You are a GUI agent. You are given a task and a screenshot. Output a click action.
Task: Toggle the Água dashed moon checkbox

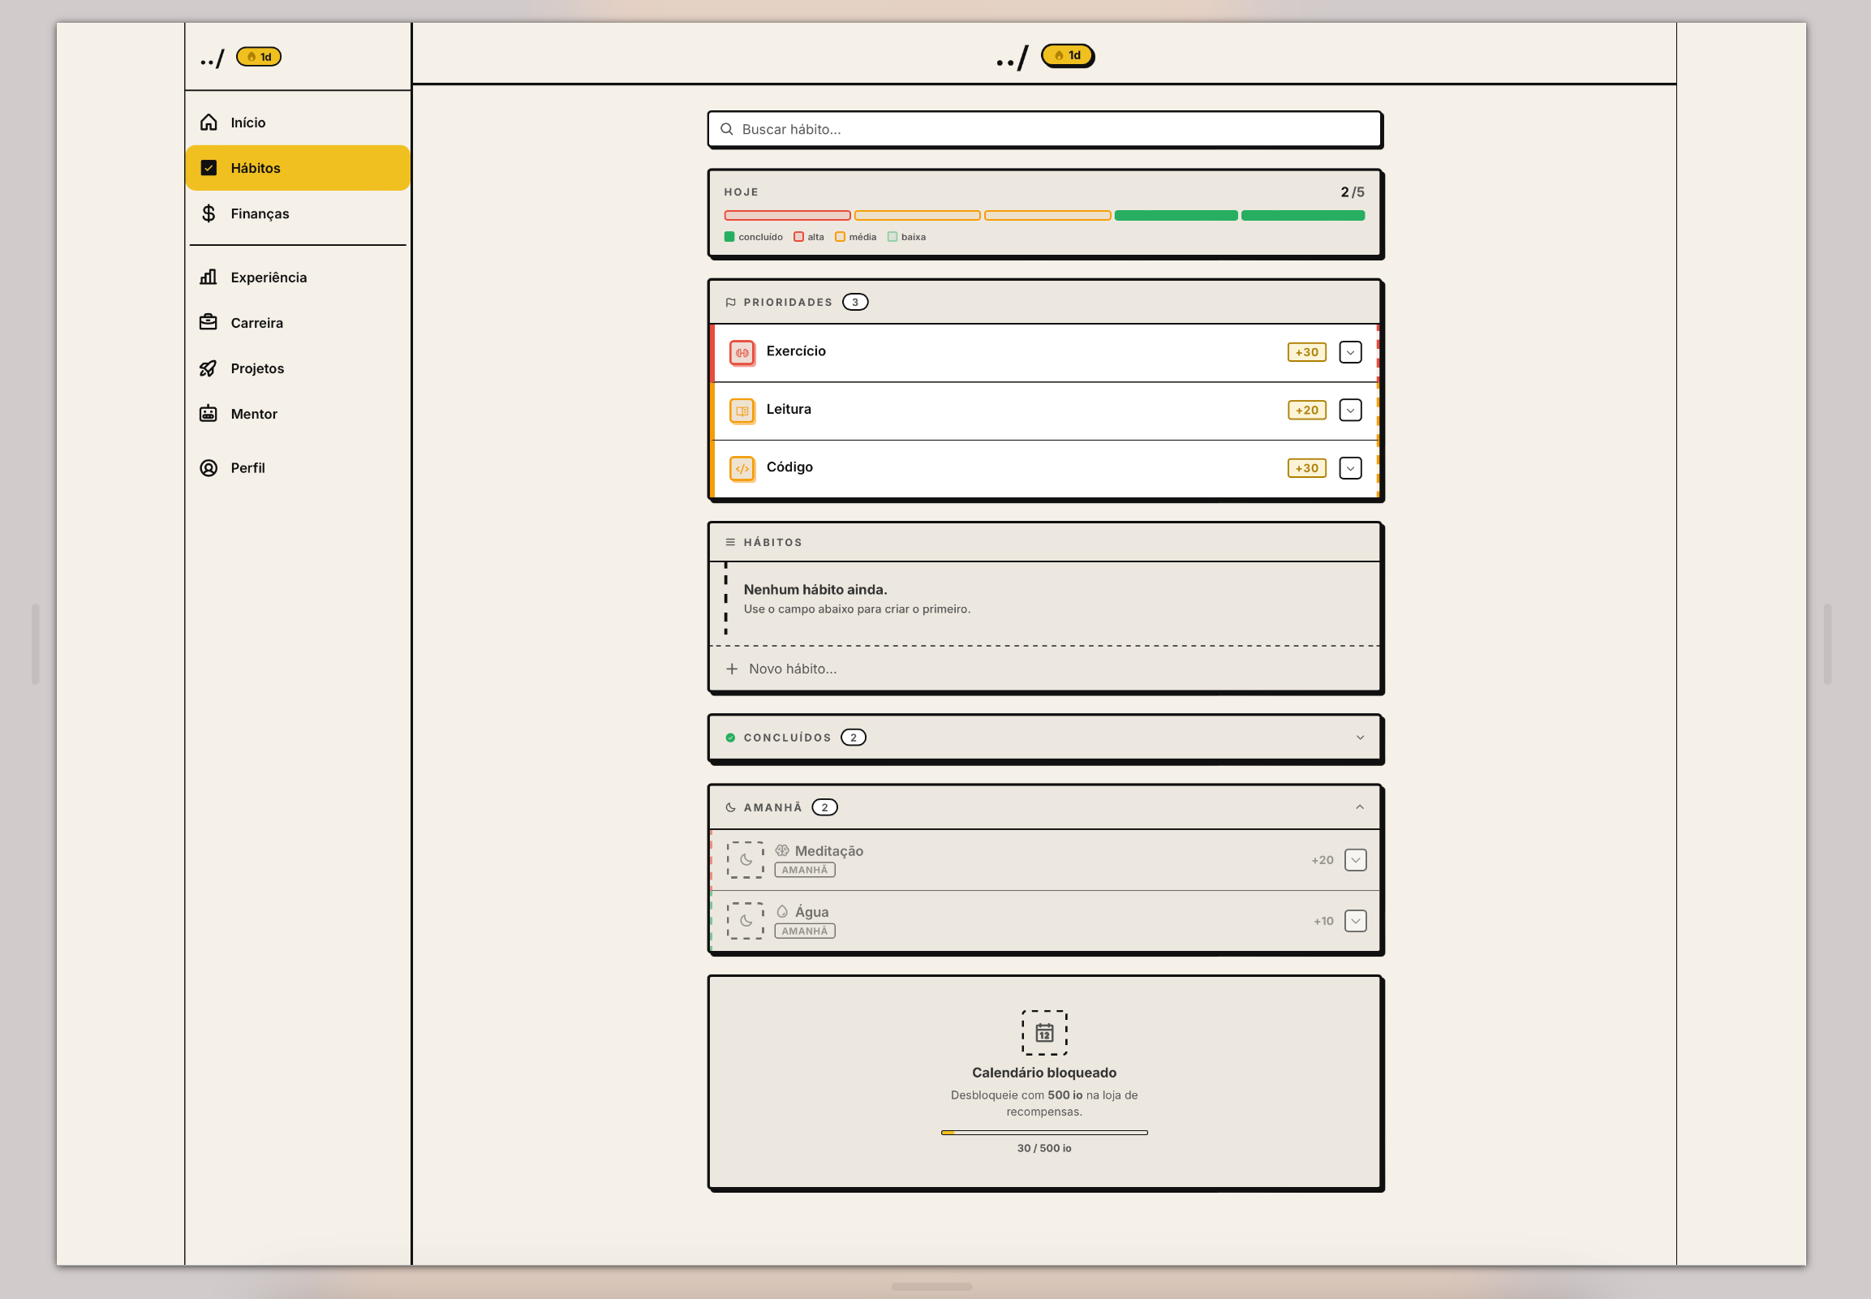(745, 921)
